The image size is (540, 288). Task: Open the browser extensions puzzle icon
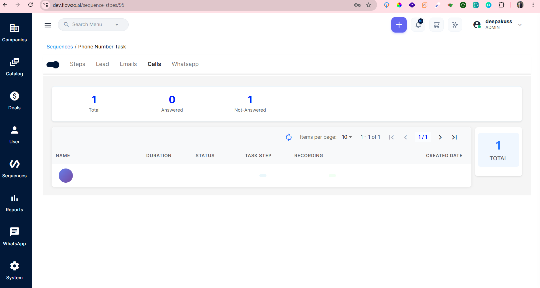(x=501, y=5)
